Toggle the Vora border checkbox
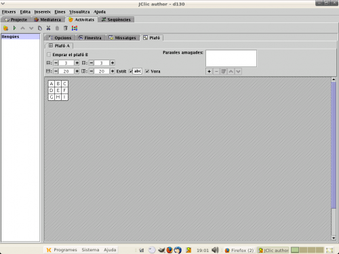339x254 pixels. pos(147,71)
